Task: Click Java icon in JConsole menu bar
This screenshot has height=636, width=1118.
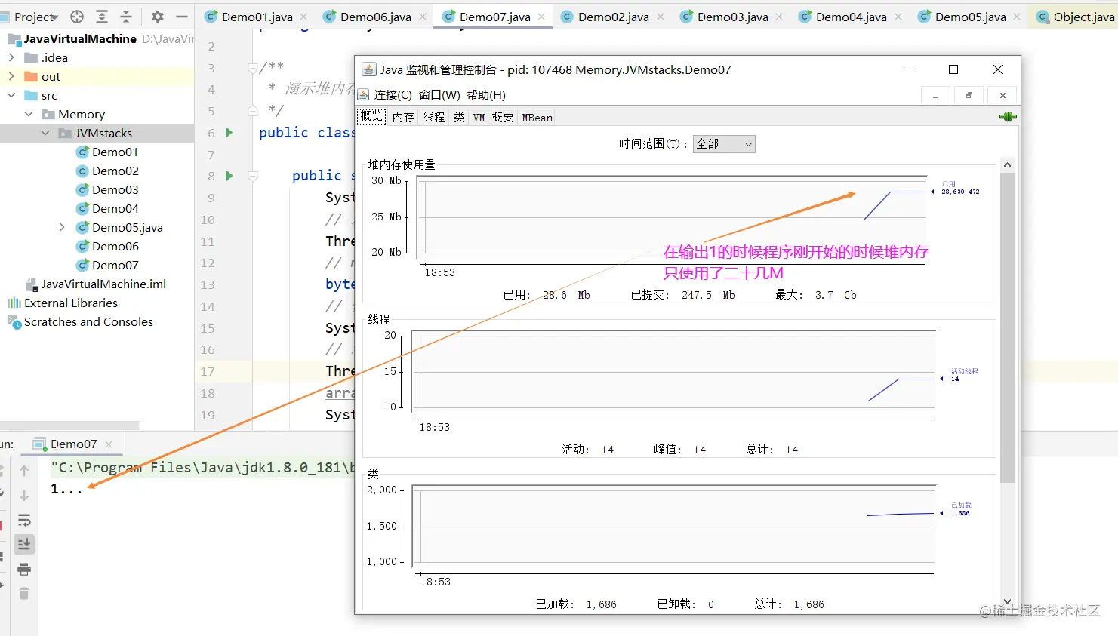Action: tap(364, 94)
